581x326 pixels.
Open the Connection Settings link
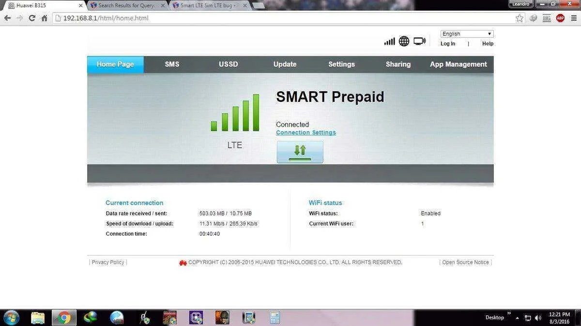click(x=306, y=132)
